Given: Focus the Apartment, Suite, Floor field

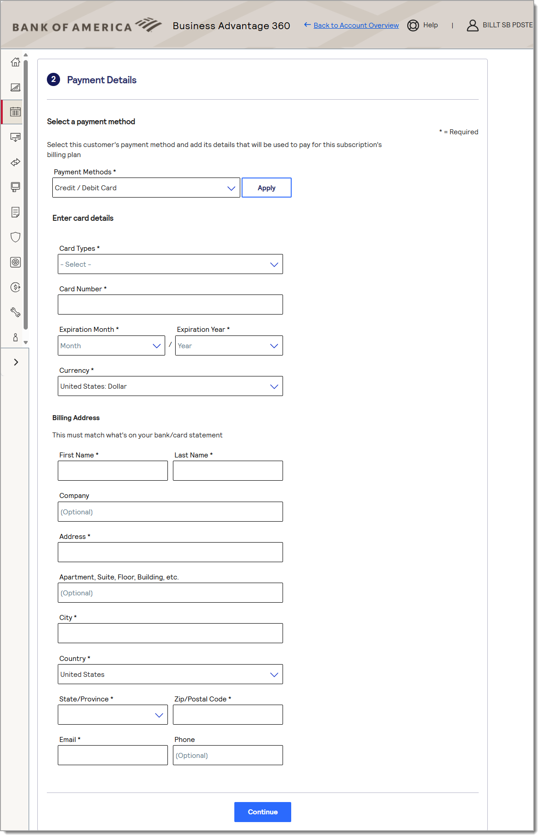Looking at the screenshot, I should click(170, 593).
